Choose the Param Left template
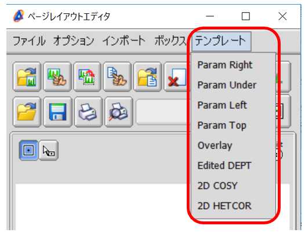 [233, 105]
